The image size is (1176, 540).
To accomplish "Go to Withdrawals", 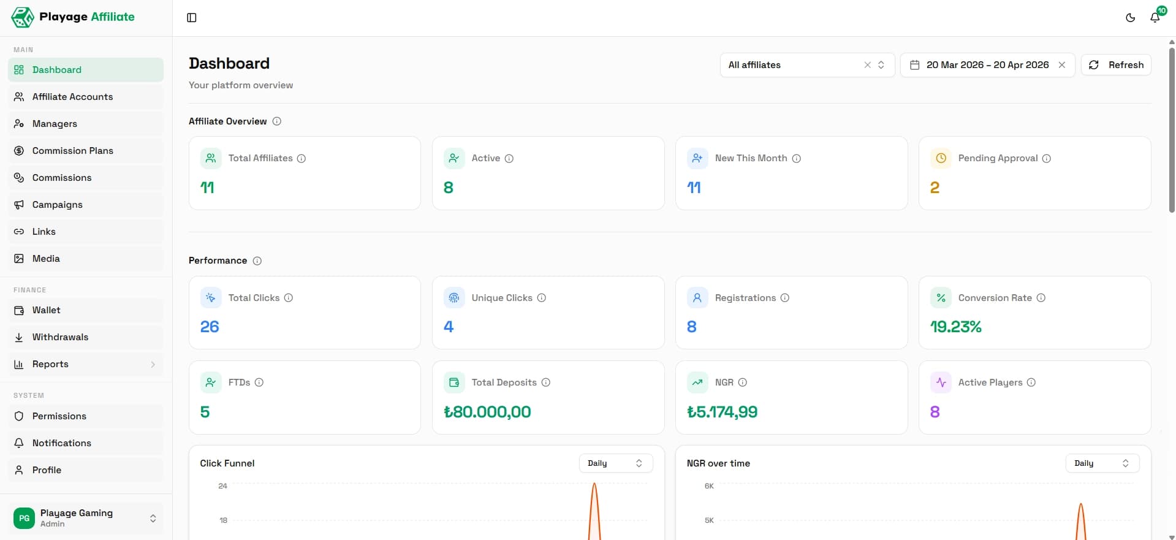I will click(x=86, y=337).
